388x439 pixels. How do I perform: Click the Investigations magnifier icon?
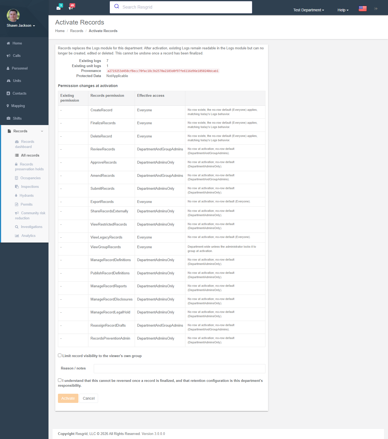pos(17,227)
